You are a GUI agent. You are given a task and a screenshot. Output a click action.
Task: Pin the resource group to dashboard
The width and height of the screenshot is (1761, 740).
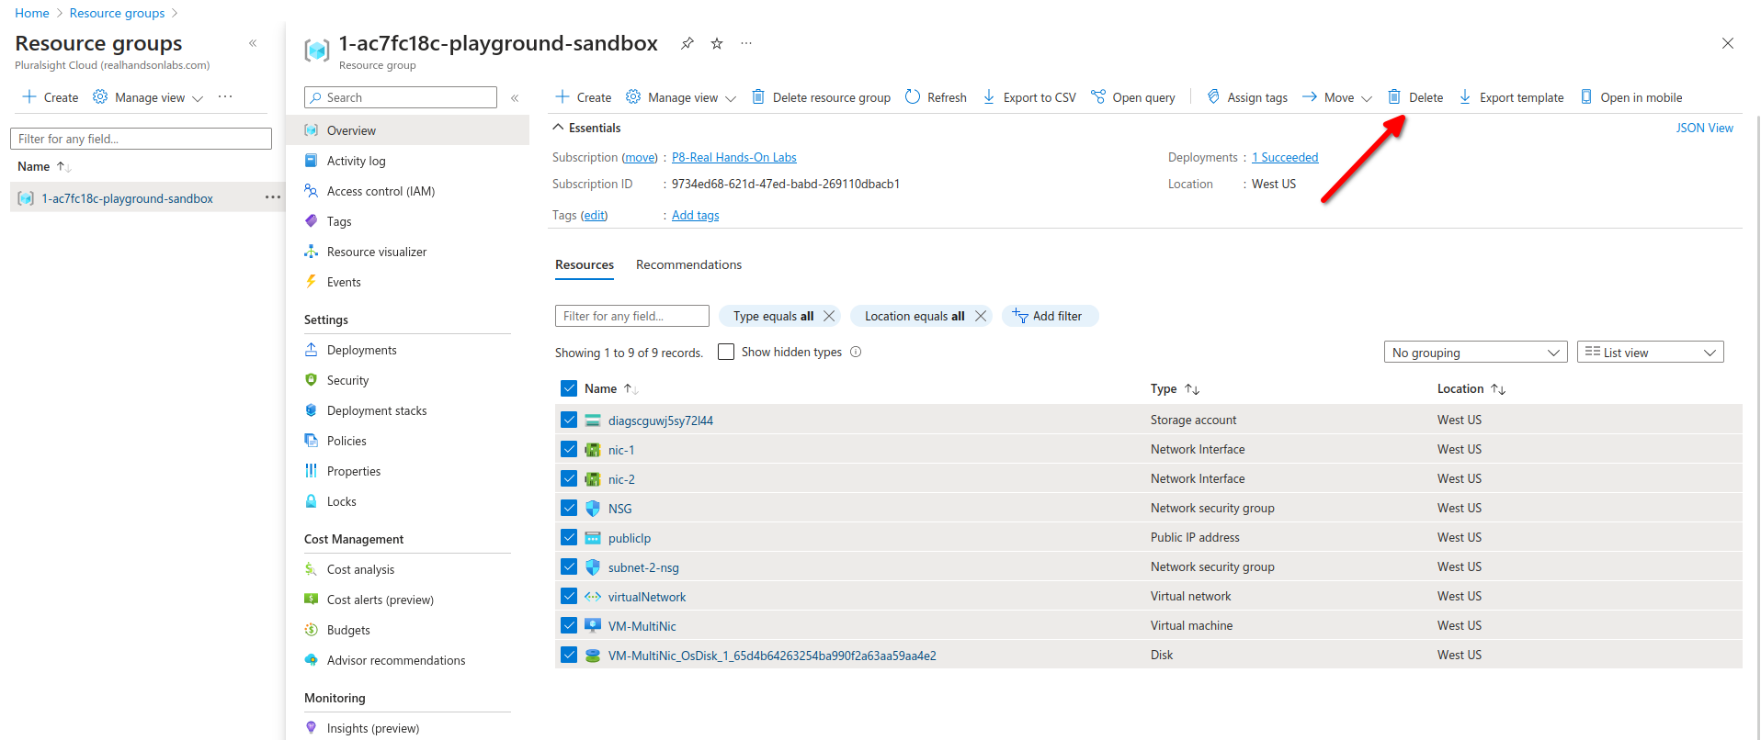click(687, 43)
